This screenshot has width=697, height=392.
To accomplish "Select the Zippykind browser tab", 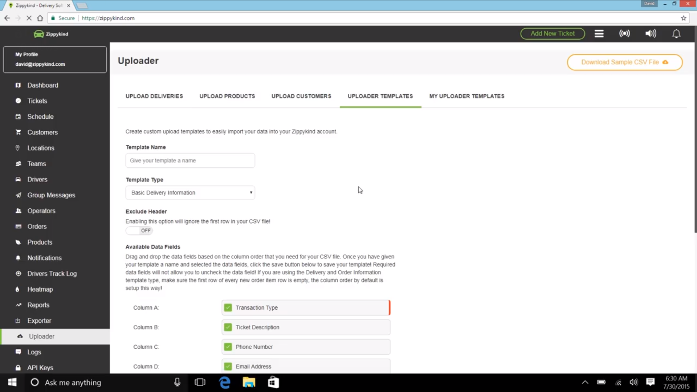I will pos(38,5).
